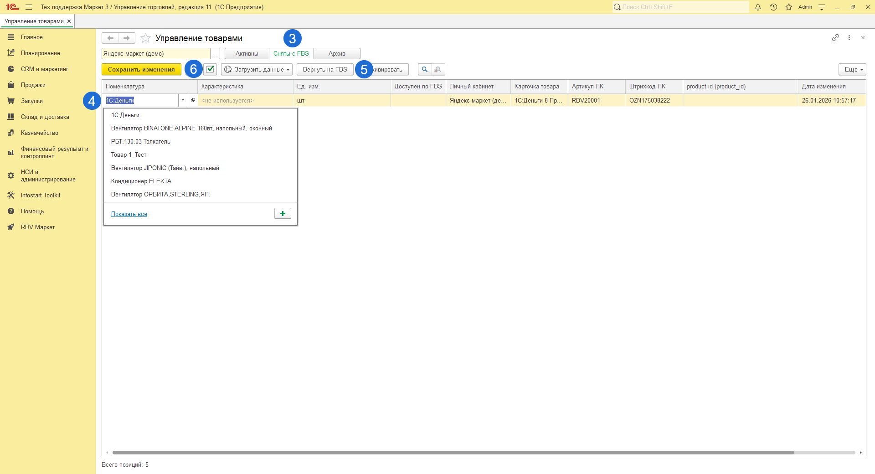Open the main hamburger menu icon

[29, 7]
